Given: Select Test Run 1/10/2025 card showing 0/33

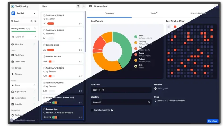Looking at the screenshot, I should tap(63, 87).
